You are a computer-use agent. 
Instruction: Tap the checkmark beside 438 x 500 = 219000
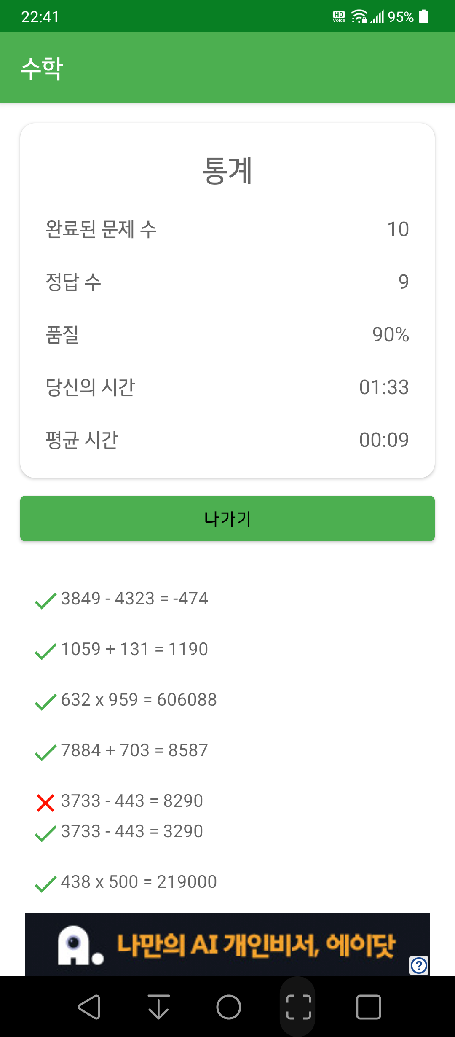pos(45,884)
